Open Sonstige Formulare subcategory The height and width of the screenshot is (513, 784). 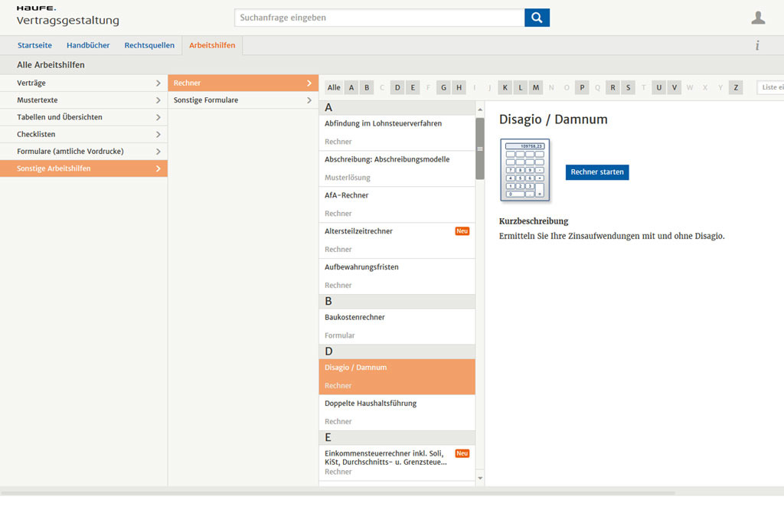click(243, 100)
